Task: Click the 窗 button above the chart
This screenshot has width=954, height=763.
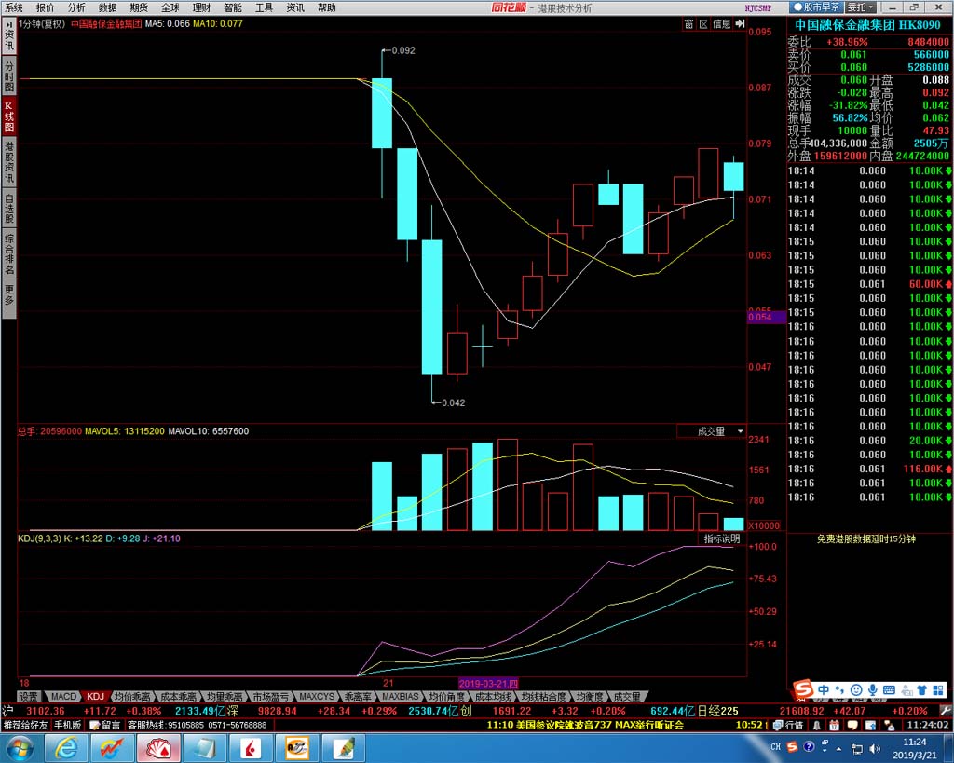Action: (688, 23)
